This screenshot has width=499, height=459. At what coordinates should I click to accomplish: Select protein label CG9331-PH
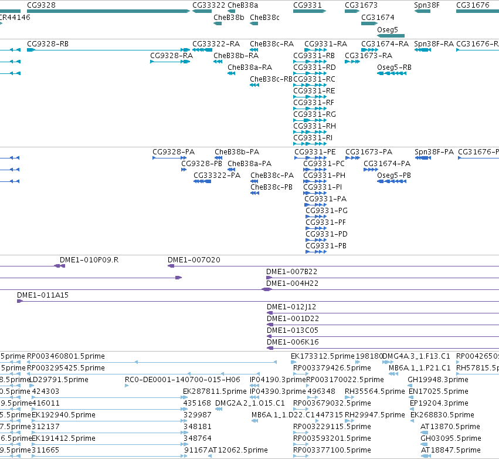(x=324, y=176)
